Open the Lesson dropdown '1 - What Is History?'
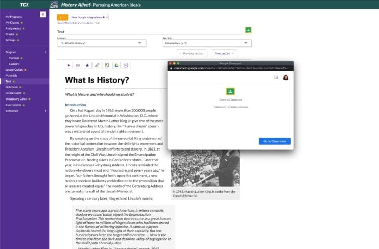 tap(101, 43)
